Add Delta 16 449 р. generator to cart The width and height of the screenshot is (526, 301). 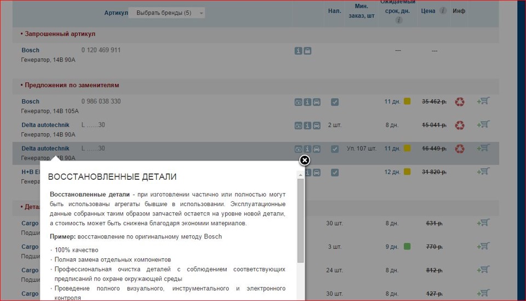483,147
